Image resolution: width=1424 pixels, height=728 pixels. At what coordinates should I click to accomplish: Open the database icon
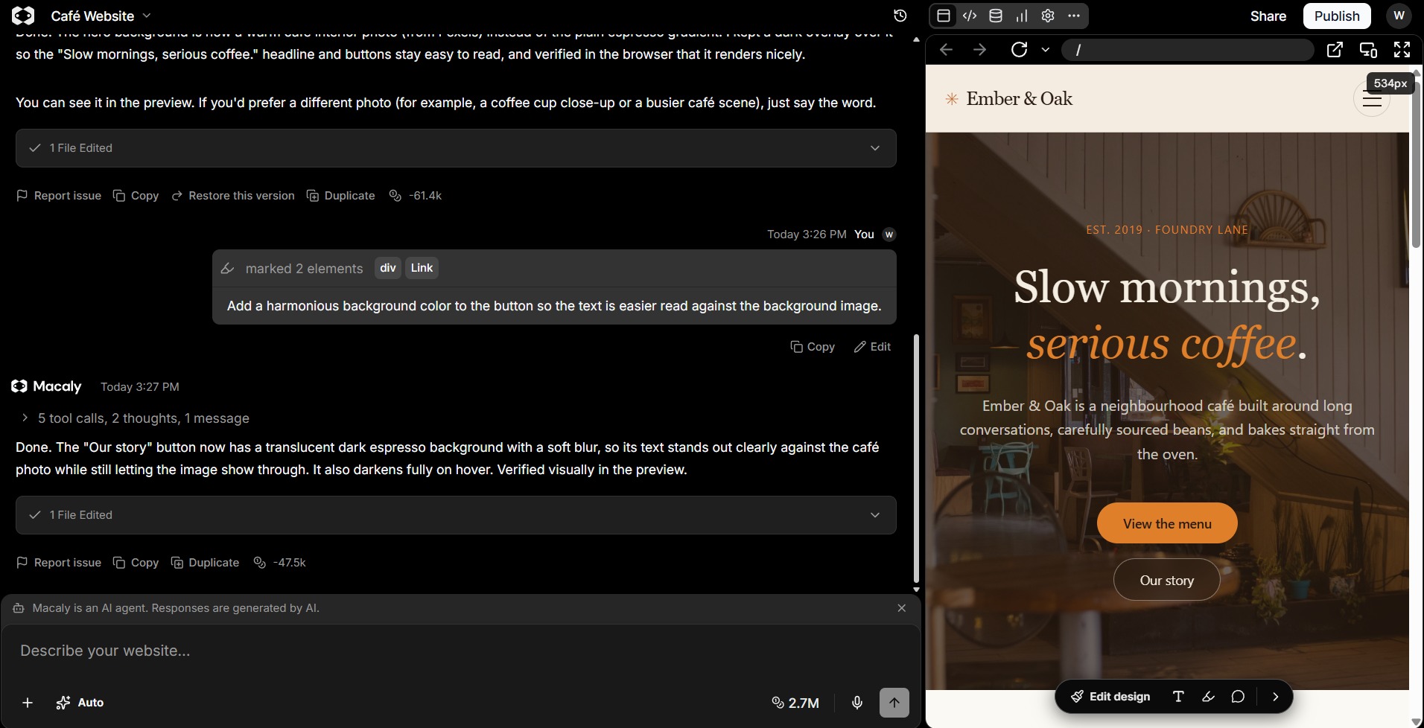(x=996, y=16)
